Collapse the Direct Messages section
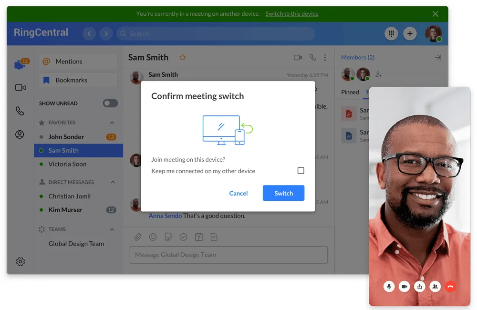Viewport: 477px width, 310px height. (x=113, y=182)
